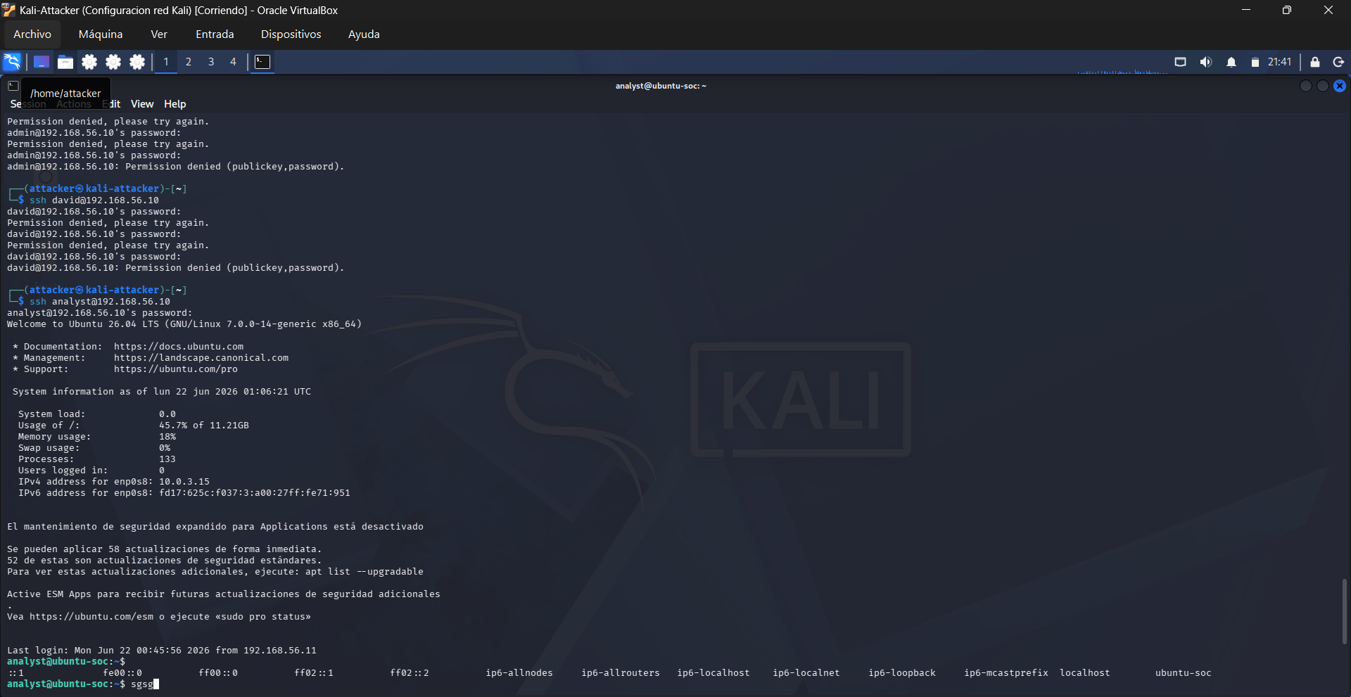Click the ip6-localnet completion entry

[x=806, y=673]
